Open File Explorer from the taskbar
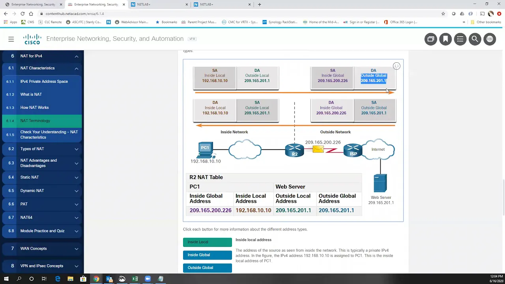505x284 pixels. pyautogui.click(x=70, y=279)
